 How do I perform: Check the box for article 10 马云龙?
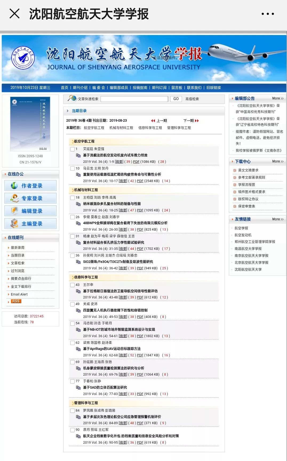click(72, 169)
